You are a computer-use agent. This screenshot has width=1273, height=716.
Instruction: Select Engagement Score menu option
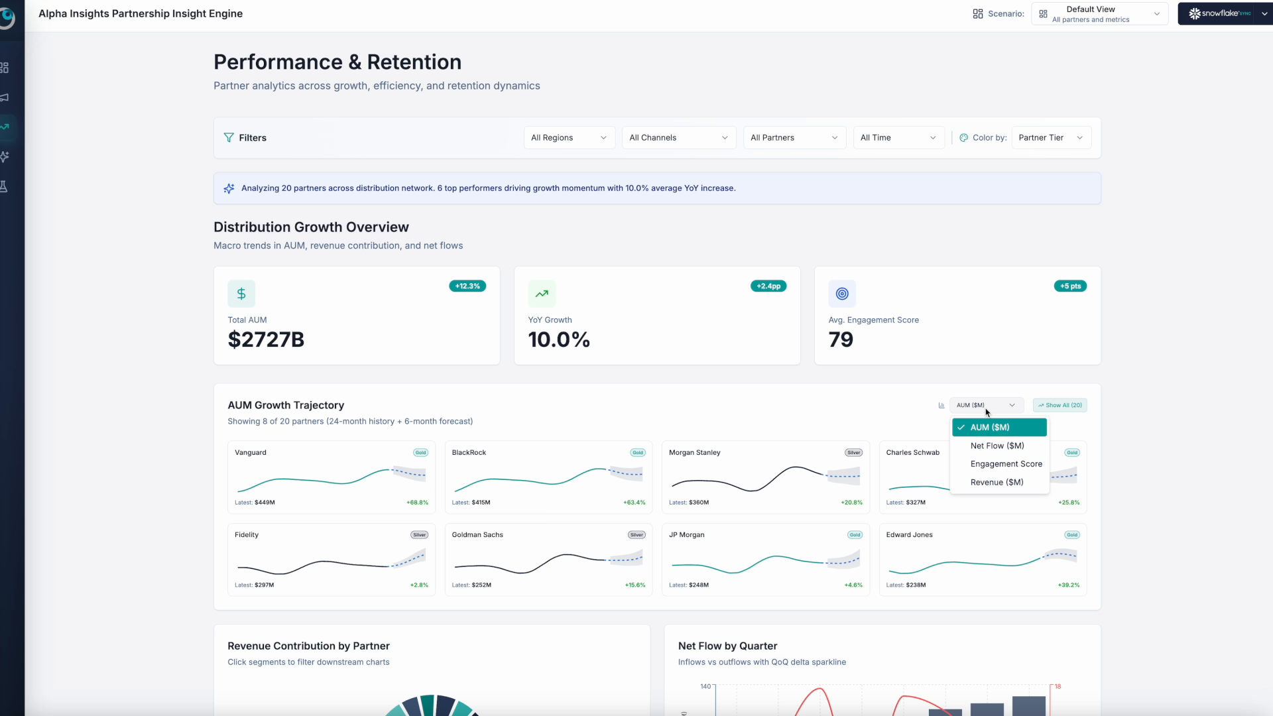click(x=1005, y=464)
